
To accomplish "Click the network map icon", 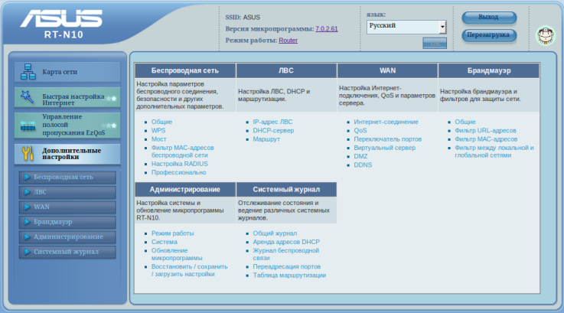I will pyautogui.click(x=28, y=72).
